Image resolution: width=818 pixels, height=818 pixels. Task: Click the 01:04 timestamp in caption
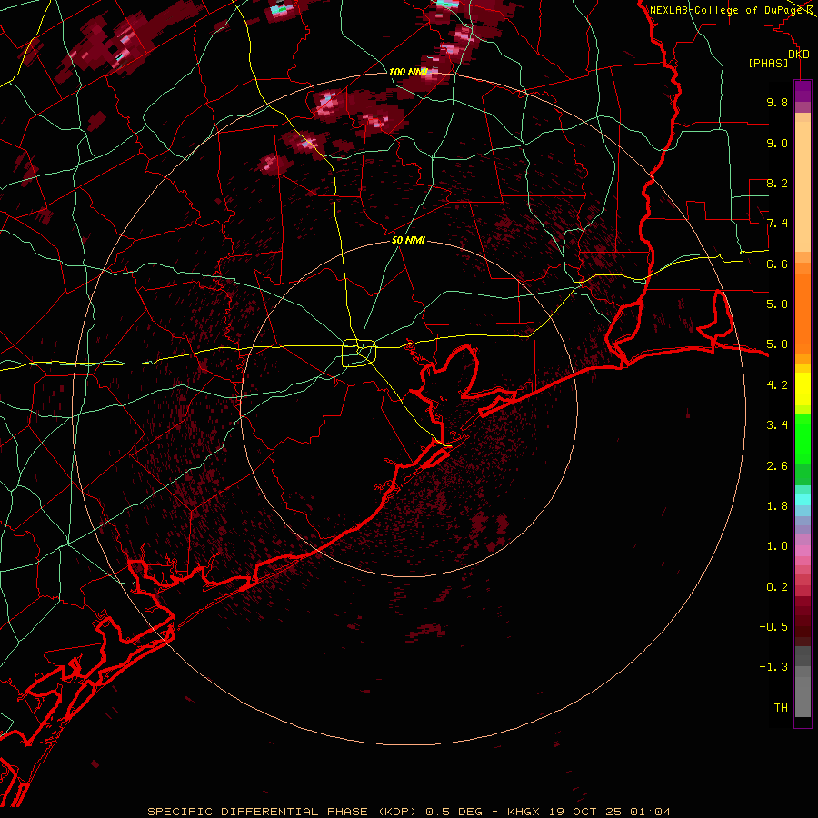click(650, 812)
